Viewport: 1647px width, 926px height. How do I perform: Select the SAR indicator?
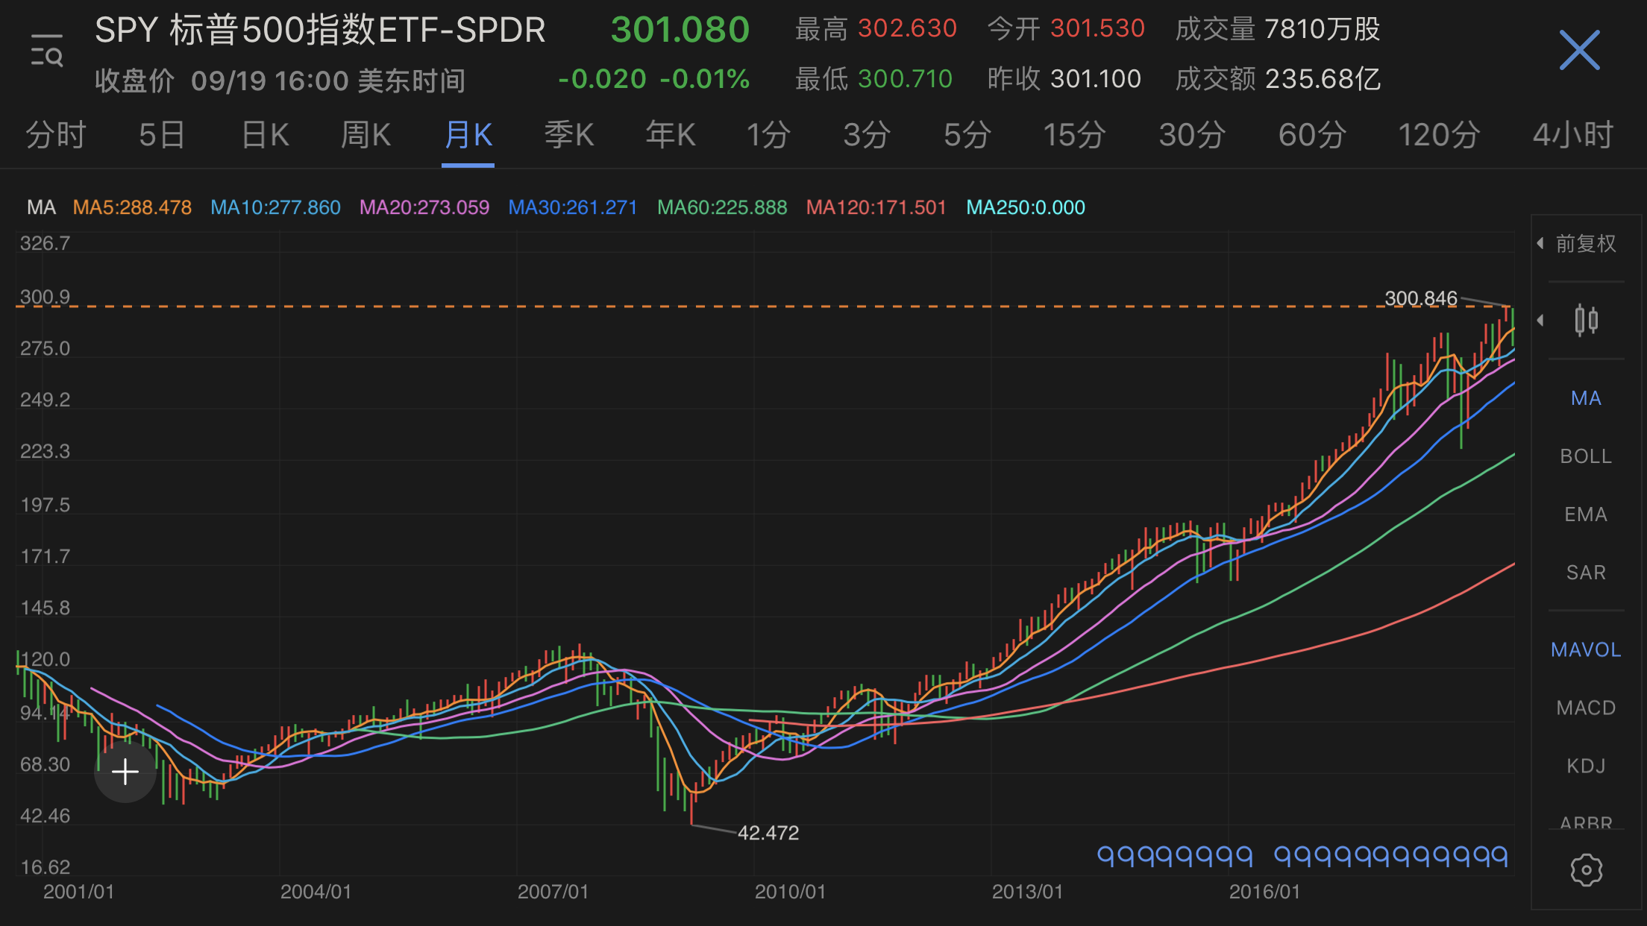pos(1586,573)
